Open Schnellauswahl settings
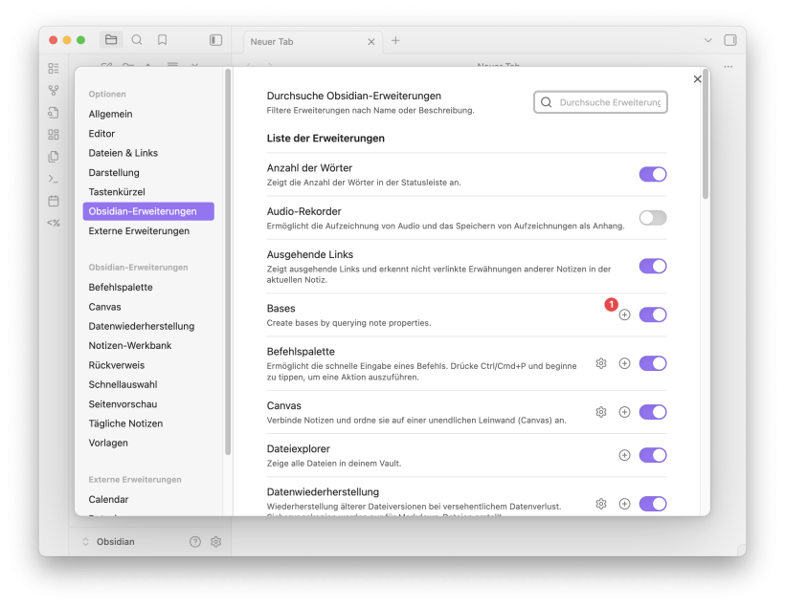785x607 pixels. pos(148,384)
